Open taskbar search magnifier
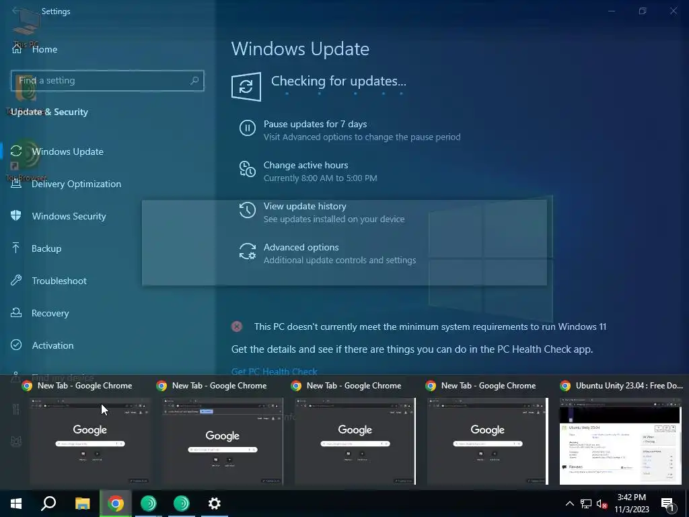 (x=48, y=504)
